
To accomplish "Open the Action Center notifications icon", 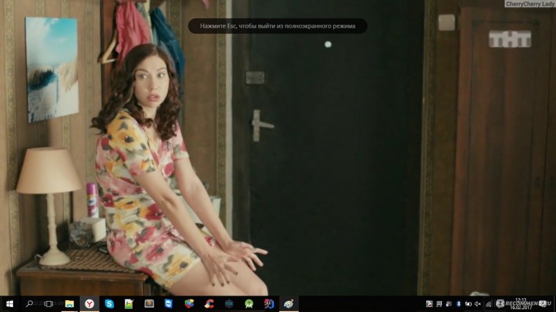I will pyautogui.click(x=543, y=304).
